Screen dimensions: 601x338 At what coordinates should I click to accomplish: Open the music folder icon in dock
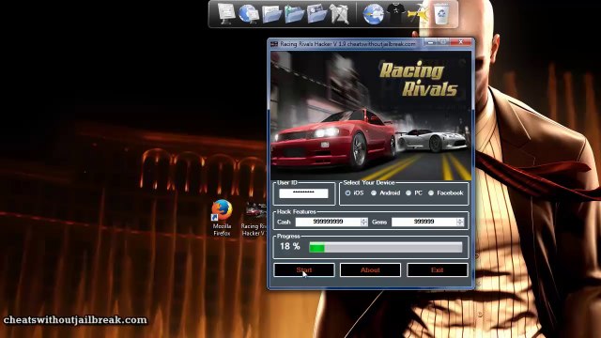click(x=294, y=14)
